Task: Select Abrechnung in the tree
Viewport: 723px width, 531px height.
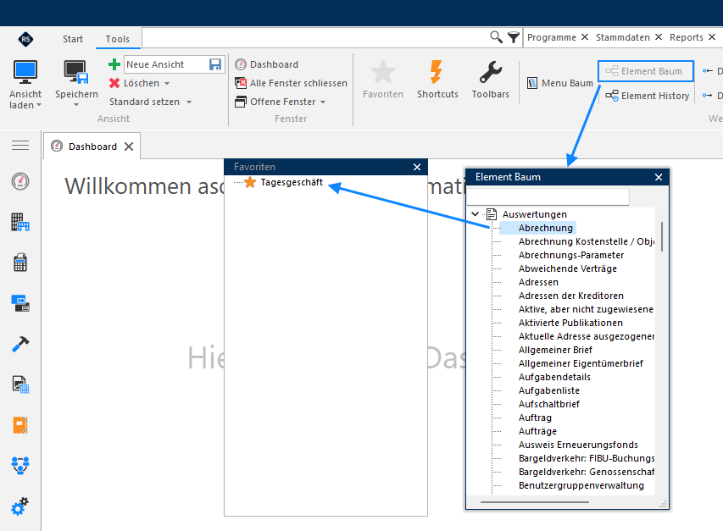Action: click(546, 228)
